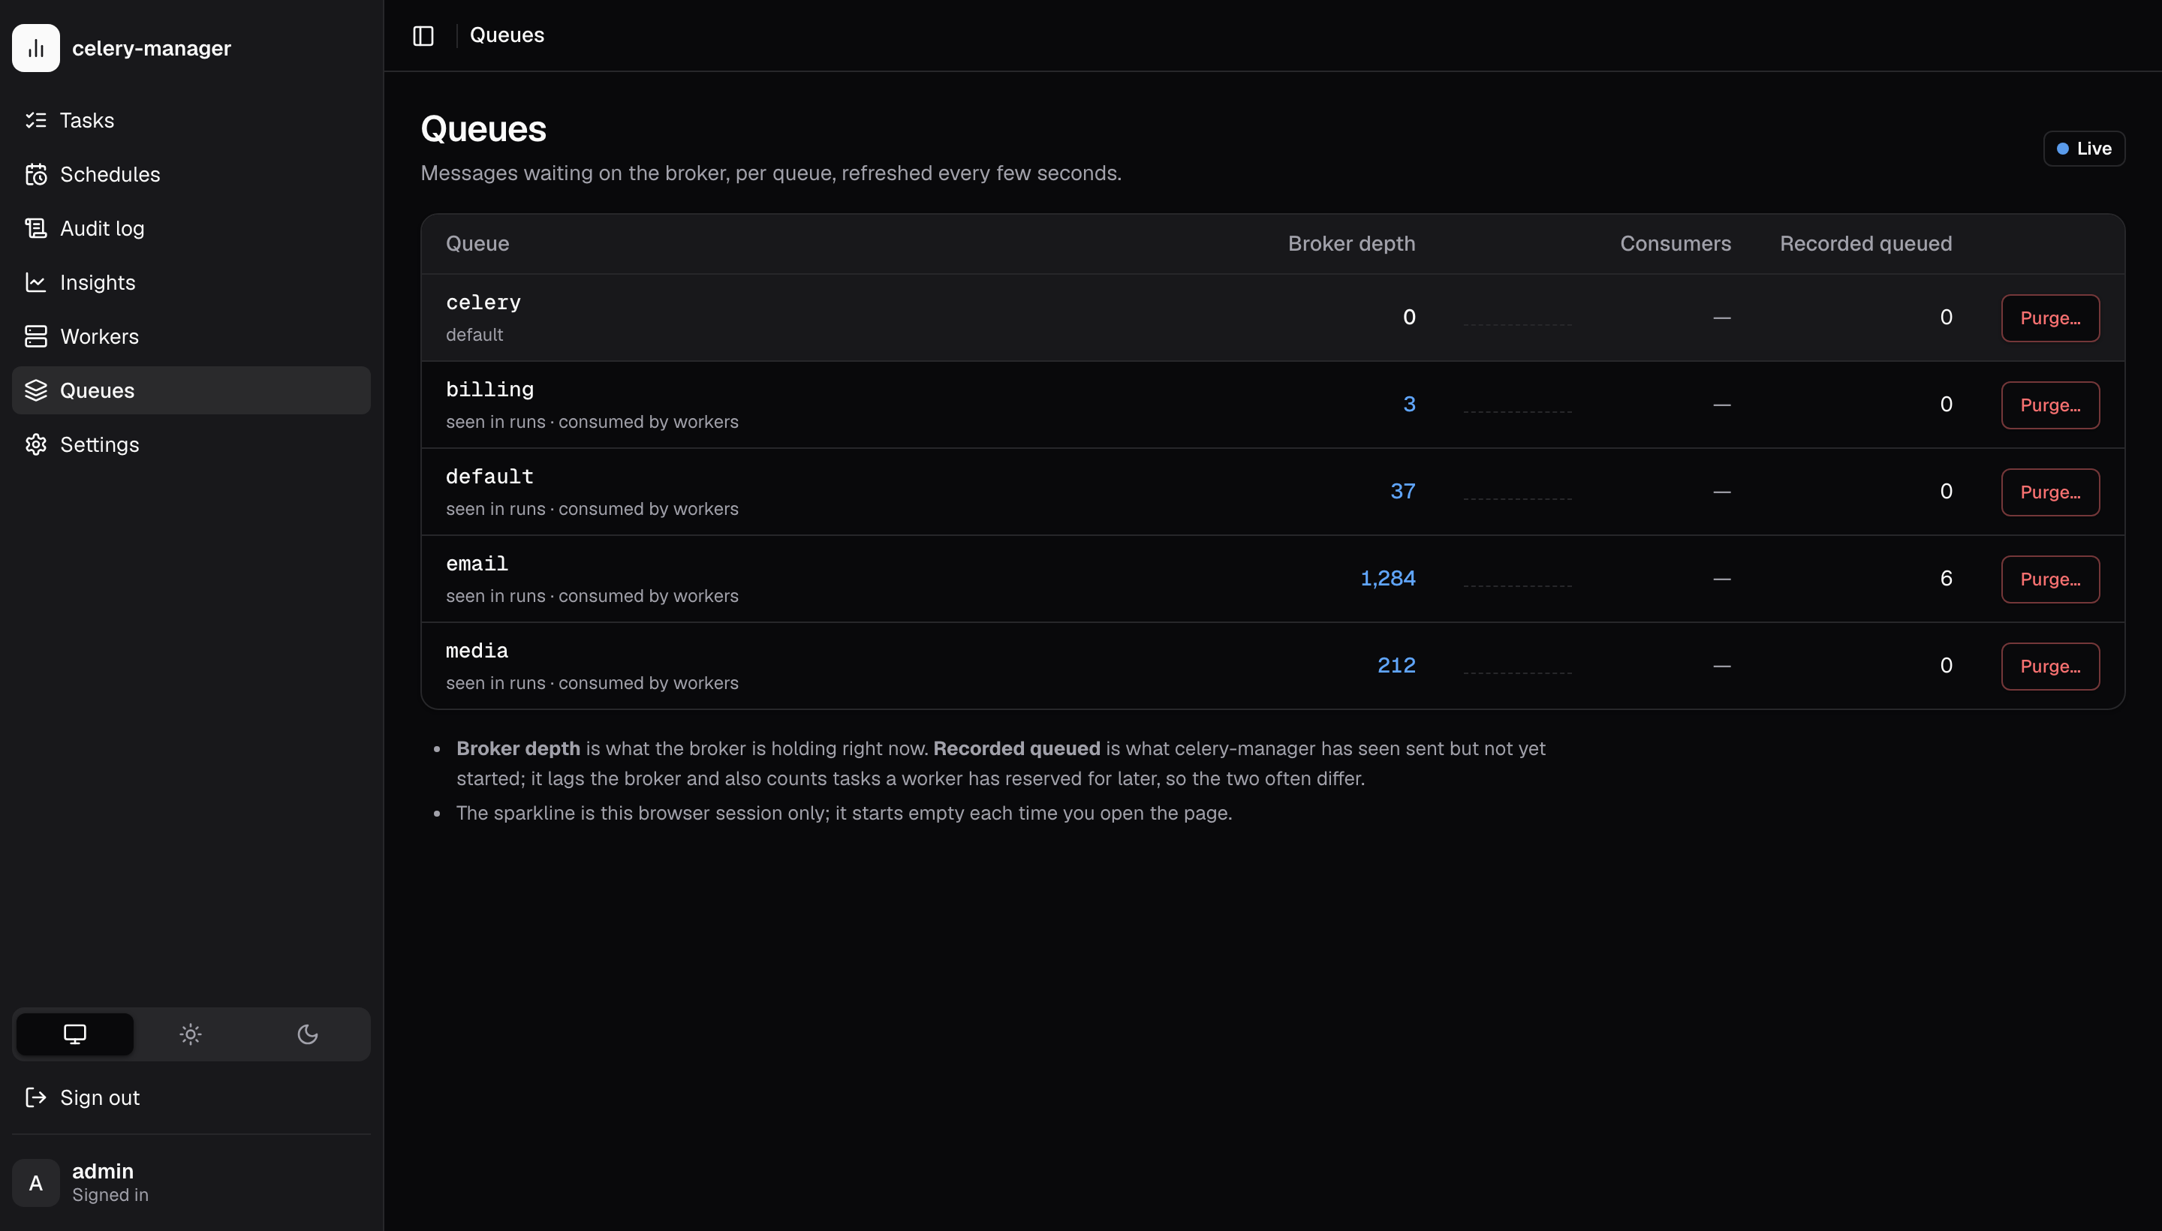Click the Sign out arrow icon
This screenshot has height=1231, width=2162.
pyautogui.click(x=35, y=1097)
